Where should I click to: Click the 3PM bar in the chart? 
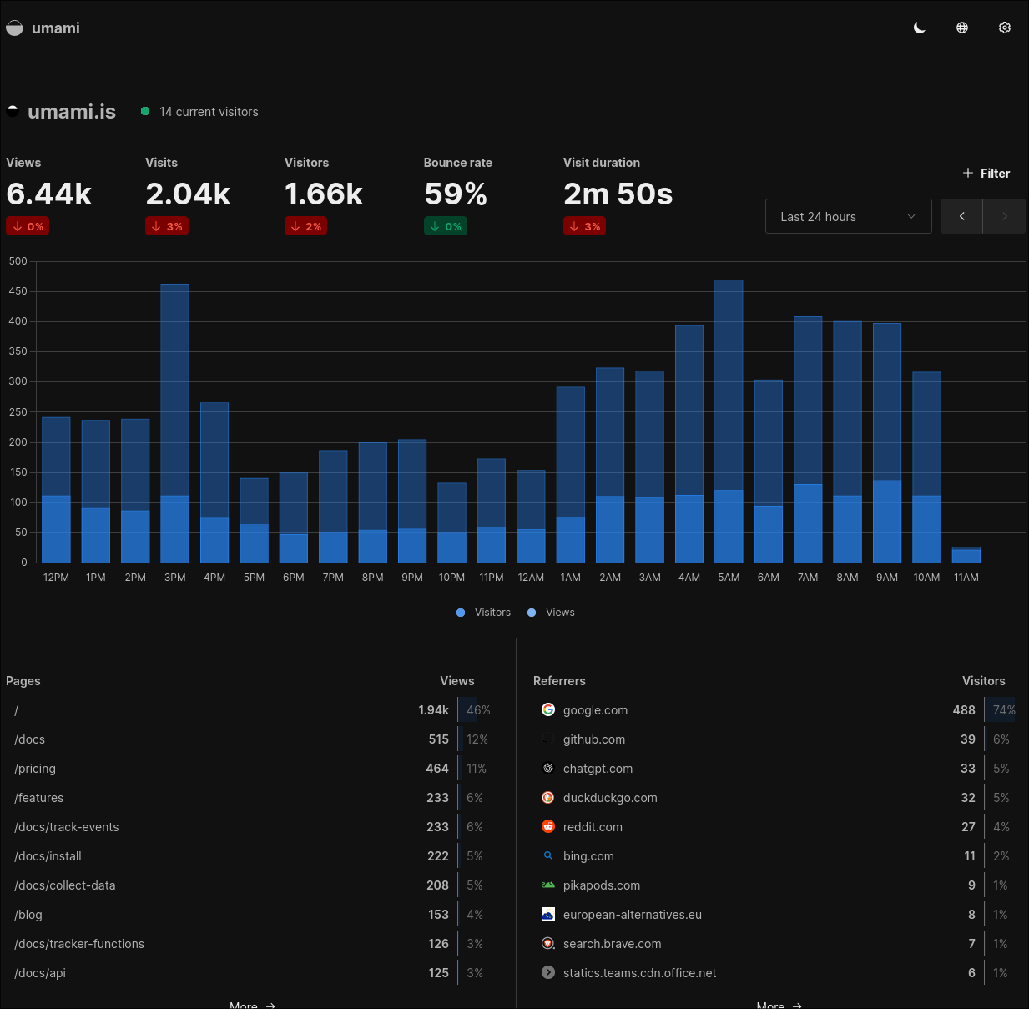tap(174, 423)
